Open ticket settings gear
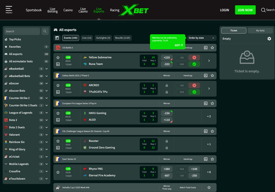 click(x=269, y=39)
